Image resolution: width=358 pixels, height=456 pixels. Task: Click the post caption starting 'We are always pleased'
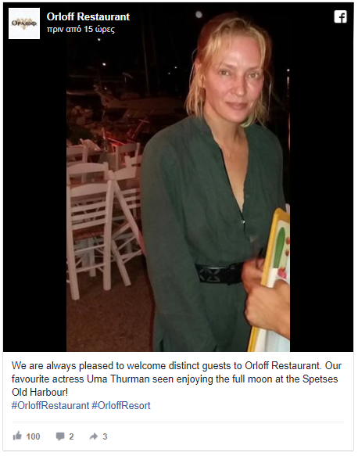point(176,379)
